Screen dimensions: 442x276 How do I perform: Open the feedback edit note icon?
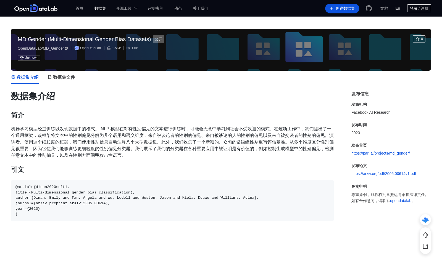tap(425, 246)
